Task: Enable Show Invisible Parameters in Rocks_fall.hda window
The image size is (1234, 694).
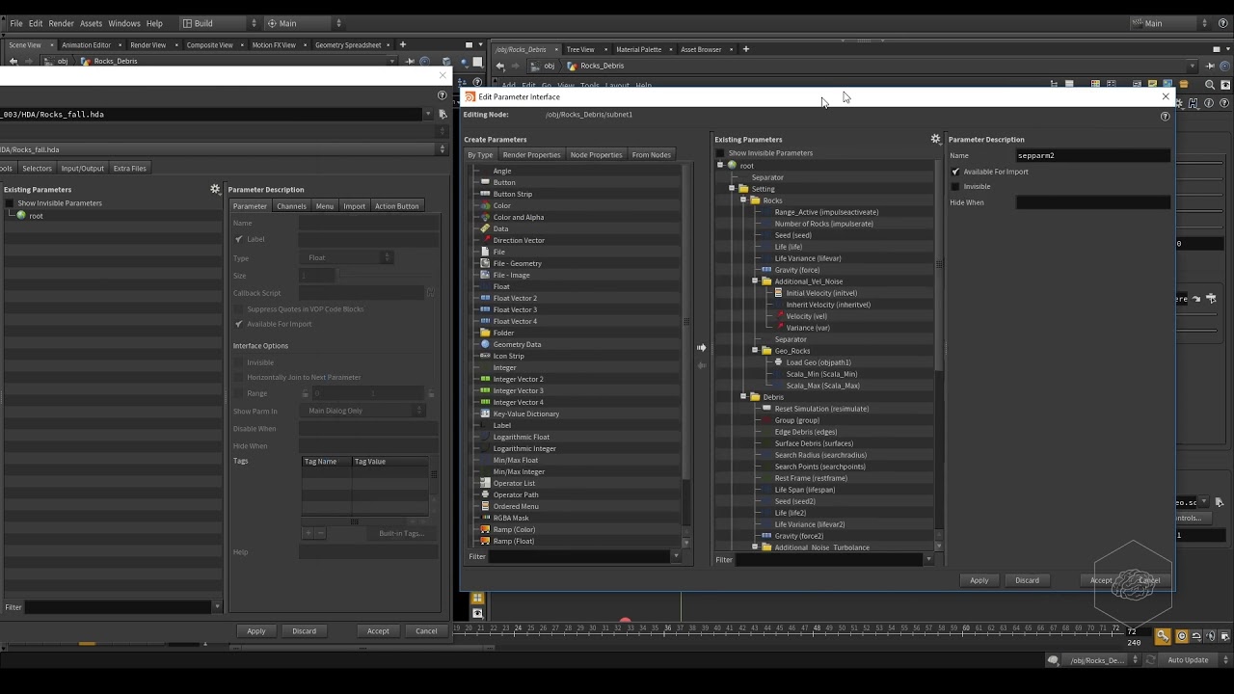Action: point(9,203)
